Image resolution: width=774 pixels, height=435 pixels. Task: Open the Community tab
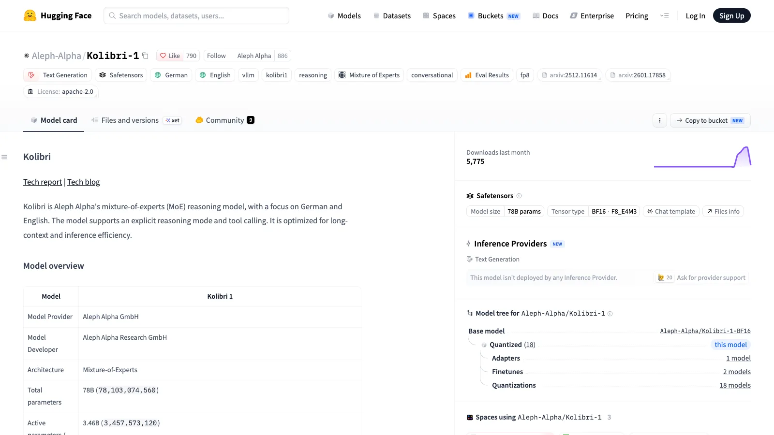(225, 120)
